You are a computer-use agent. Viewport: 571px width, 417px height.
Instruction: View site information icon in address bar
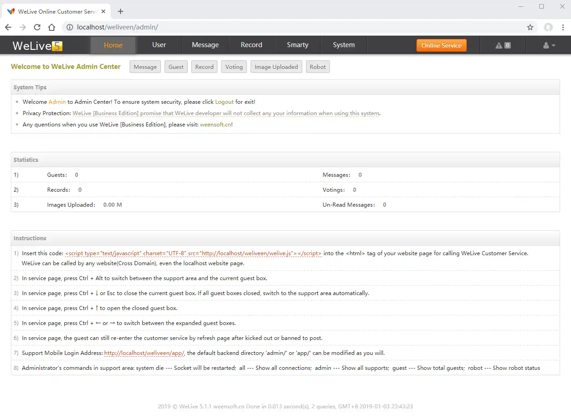coord(70,27)
